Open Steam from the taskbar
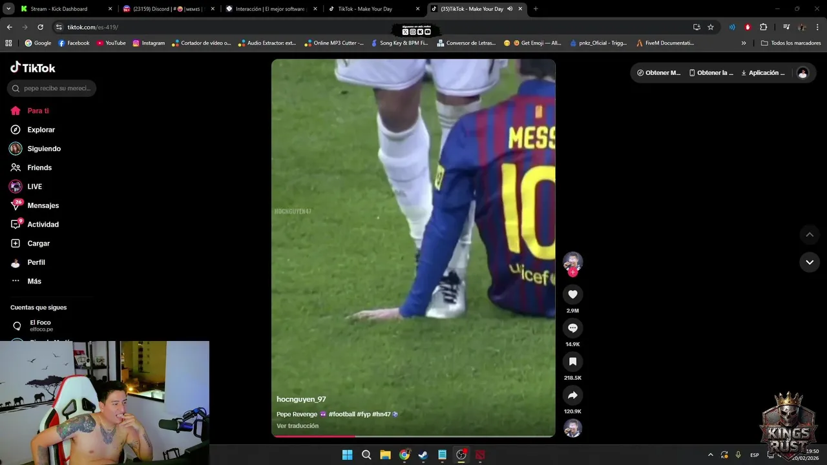Image resolution: width=827 pixels, height=465 pixels. (423, 455)
